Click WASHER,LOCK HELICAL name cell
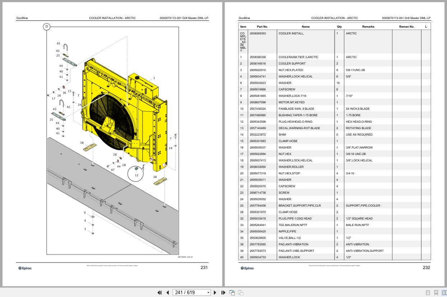 click(x=295, y=76)
